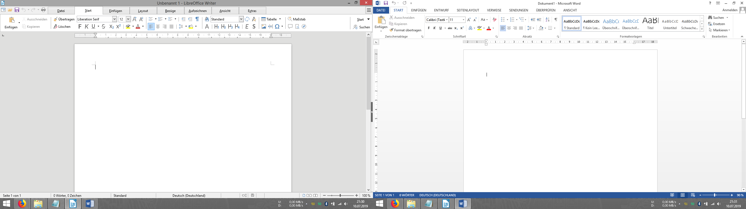The image size is (746, 209).
Task: Toggle strikethrough in LibreOffice Writer
Action: pyautogui.click(x=103, y=27)
